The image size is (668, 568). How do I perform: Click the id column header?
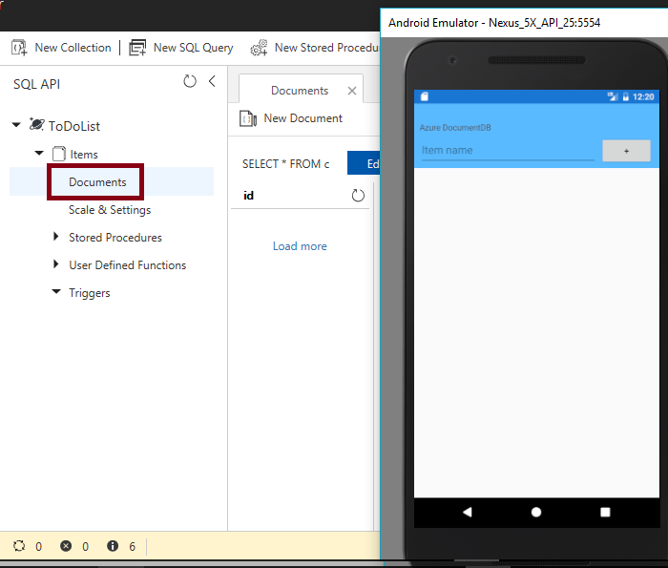coord(248,196)
